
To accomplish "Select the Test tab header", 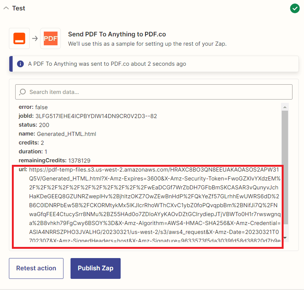I will click(19, 8).
